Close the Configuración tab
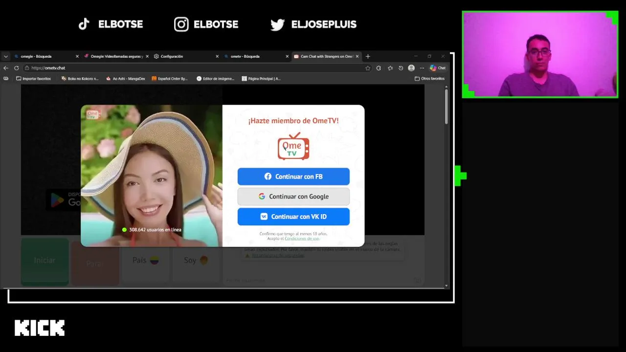Screen dimensions: 626x352 (217, 56)
